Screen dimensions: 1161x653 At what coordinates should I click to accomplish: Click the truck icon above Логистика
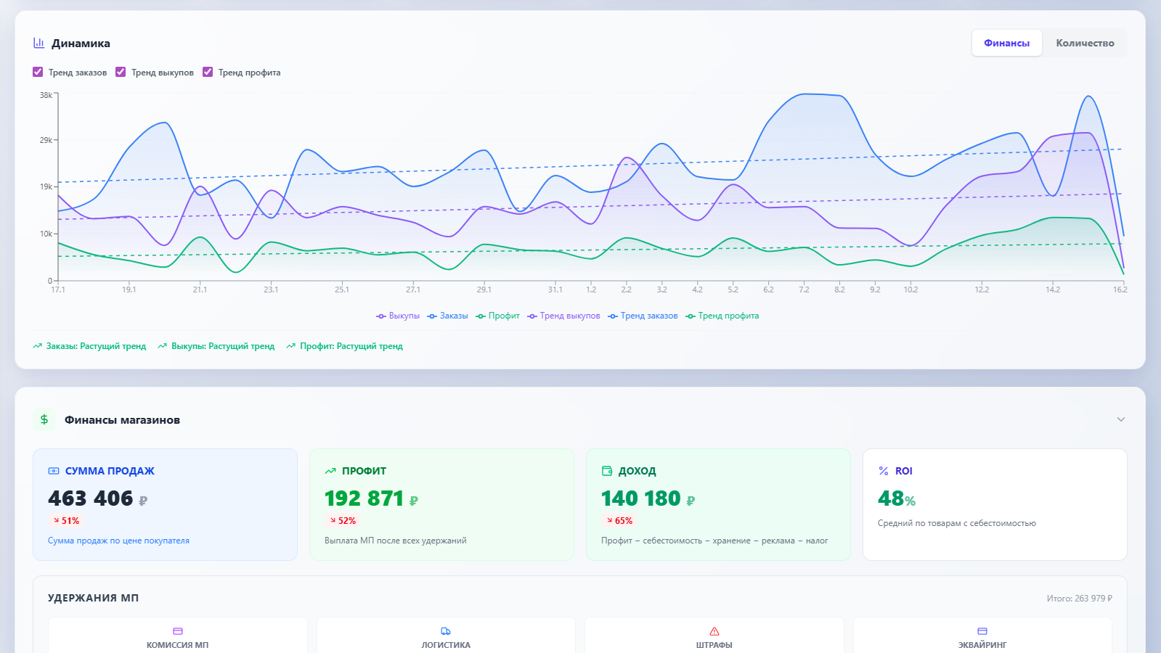[446, 631]
